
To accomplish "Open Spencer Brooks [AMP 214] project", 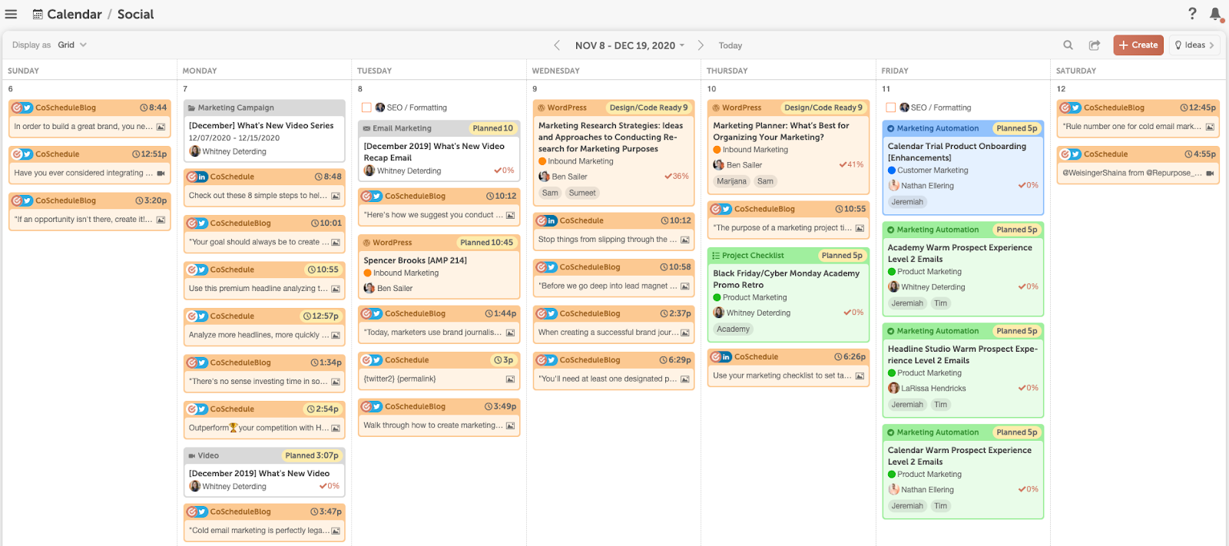I will pyautogui.click(x=415, y=261).
